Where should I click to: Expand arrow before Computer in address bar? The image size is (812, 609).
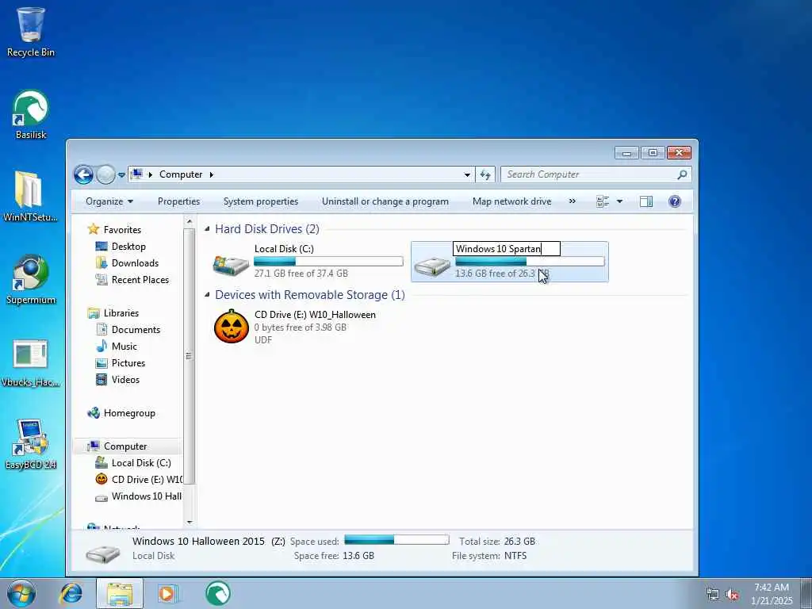150,174
